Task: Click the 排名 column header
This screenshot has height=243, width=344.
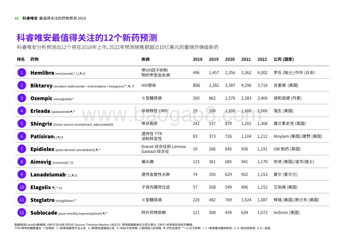Action: point(21,59)
